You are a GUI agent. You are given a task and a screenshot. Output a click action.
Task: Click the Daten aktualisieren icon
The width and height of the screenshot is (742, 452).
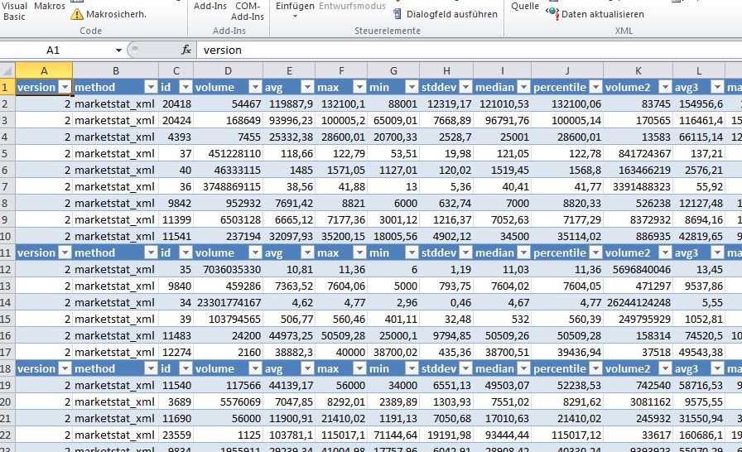click(x=552, y=14)
